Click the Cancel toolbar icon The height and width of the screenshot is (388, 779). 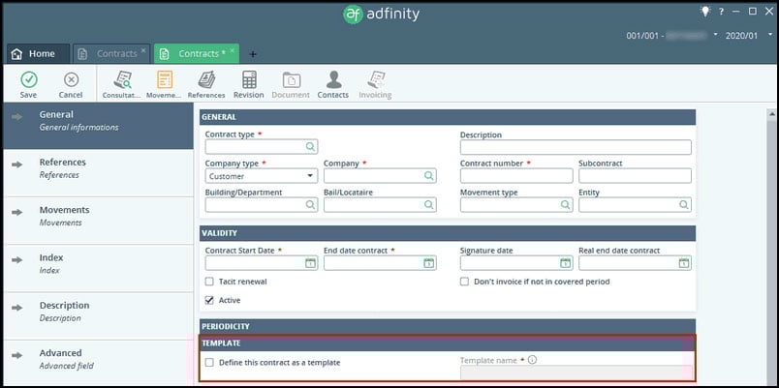[71, 83]
